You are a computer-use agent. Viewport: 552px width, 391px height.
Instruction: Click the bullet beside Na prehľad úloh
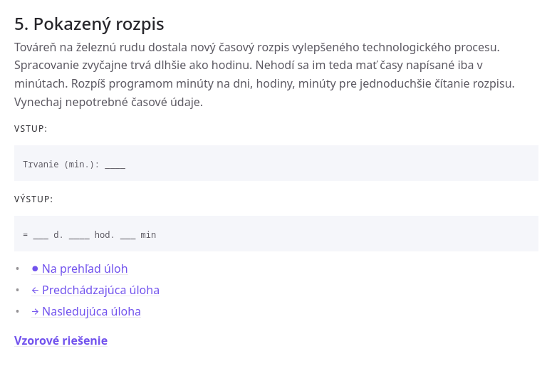tap(18, 269)
